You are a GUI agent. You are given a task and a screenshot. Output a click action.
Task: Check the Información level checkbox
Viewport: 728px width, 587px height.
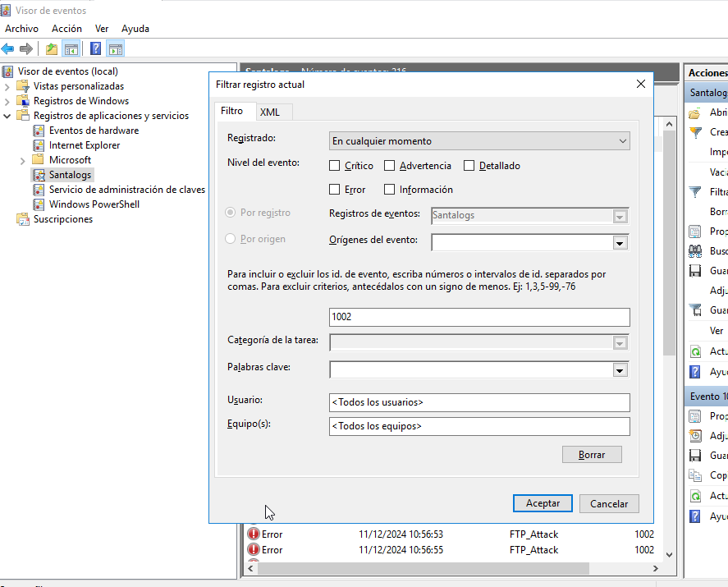coord(390,190)
